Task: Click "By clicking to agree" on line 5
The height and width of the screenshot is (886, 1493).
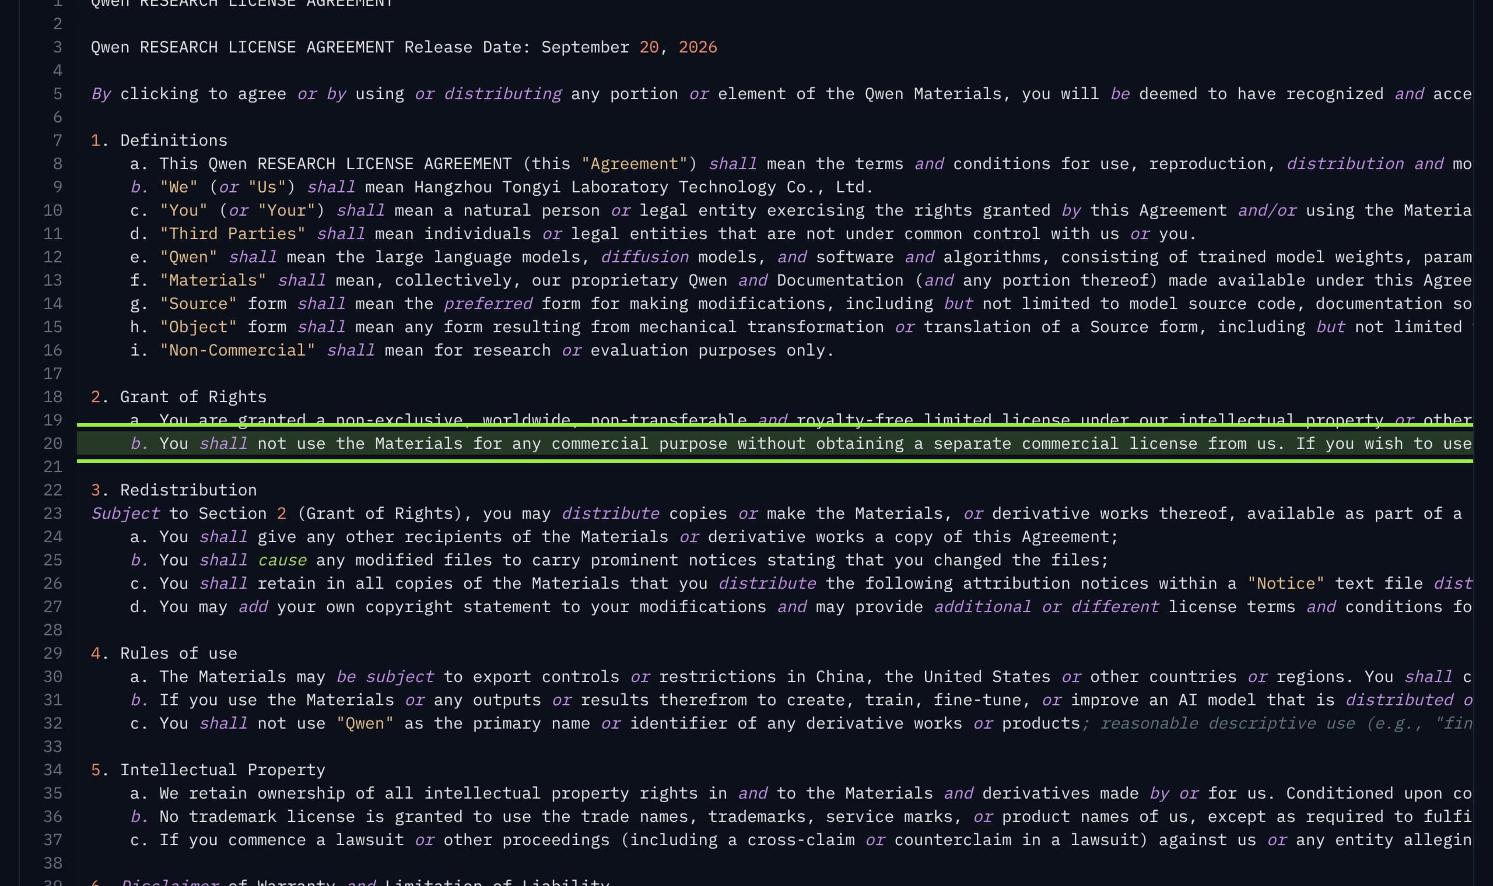Action: tap(189, 94)
